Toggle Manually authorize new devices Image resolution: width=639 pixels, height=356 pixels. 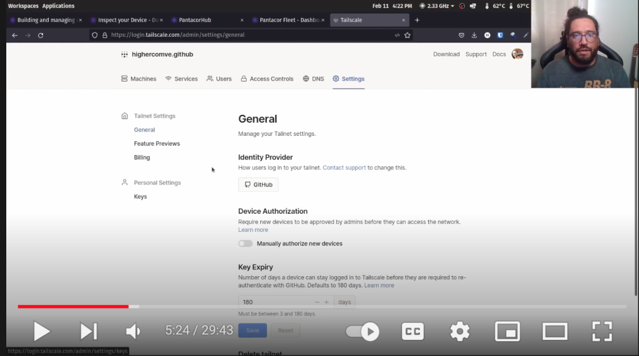[x=245, y=244]
